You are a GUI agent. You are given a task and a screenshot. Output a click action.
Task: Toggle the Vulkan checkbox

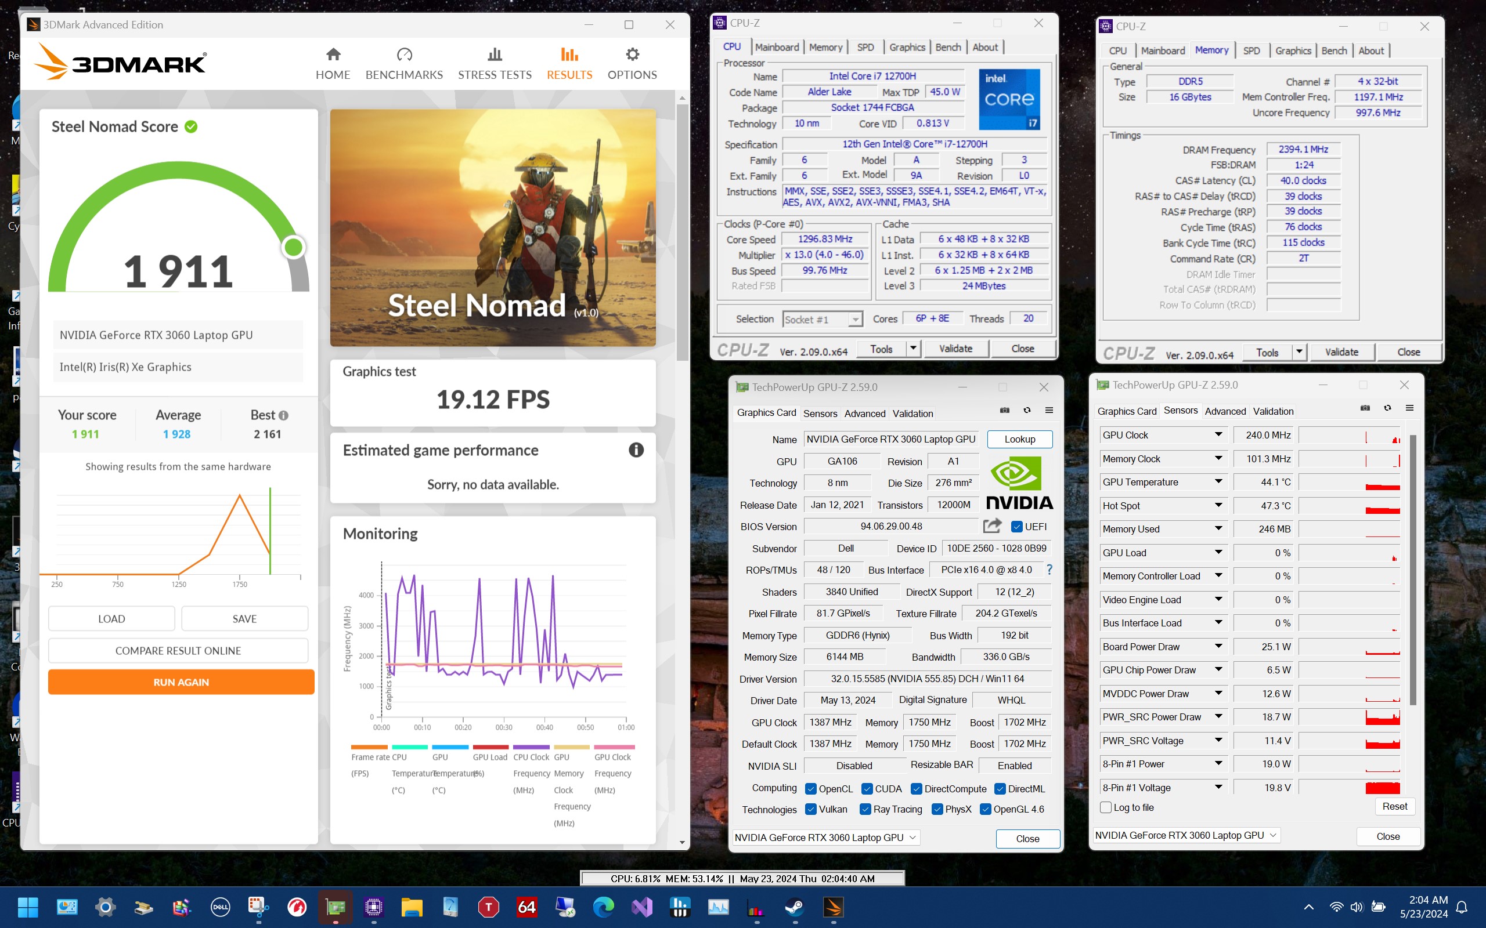[810, 809]
